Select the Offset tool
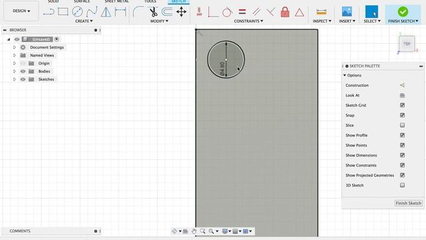 tap(167, 12)
